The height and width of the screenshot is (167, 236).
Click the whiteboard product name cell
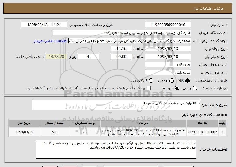point(143,132)
